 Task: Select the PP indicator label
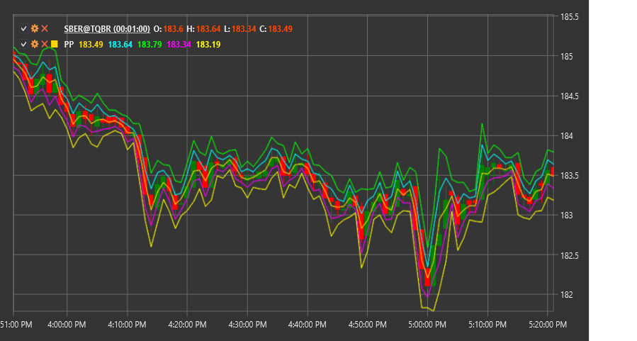click(x=69, y=44)
